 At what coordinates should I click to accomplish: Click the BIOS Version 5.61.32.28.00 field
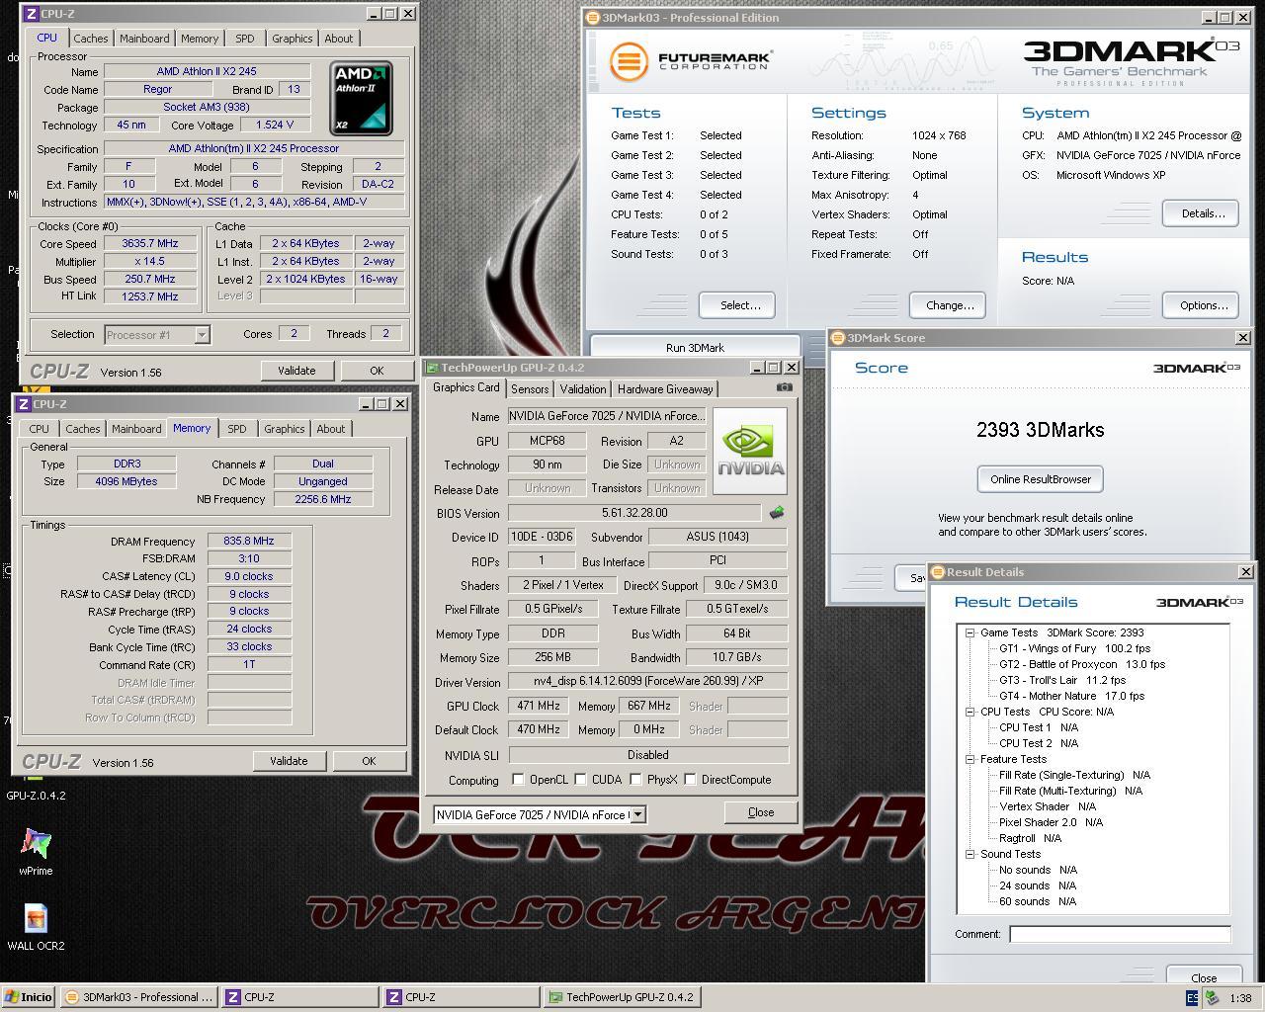(634, 513)
